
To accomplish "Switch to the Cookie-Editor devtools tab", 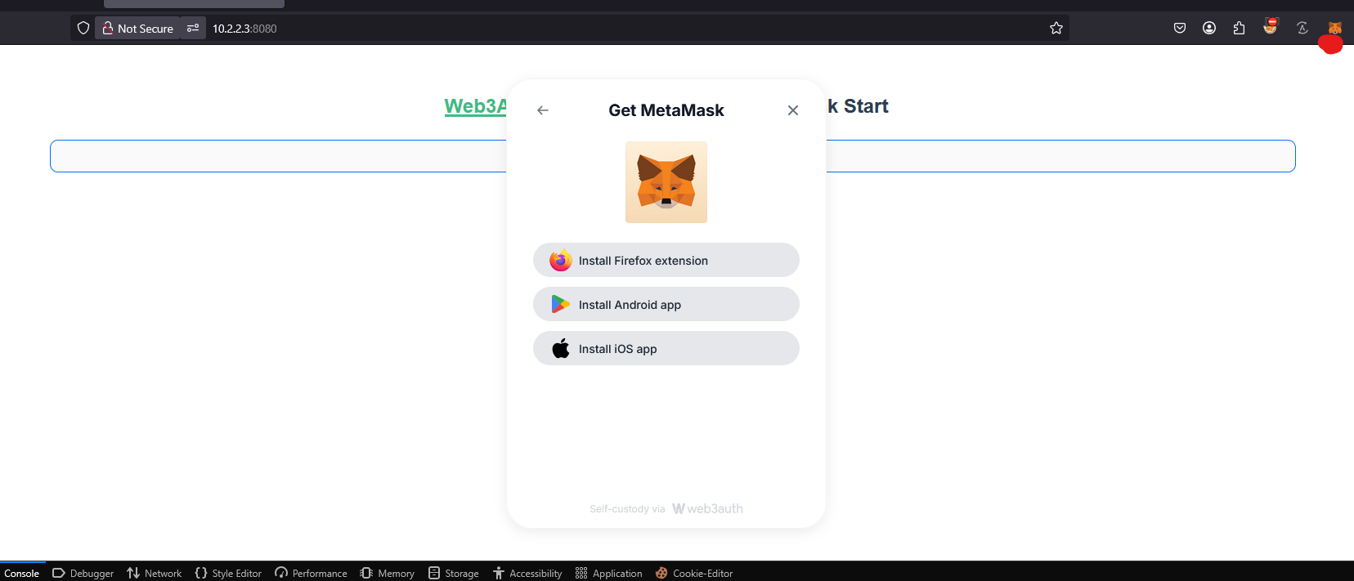I will 694,573.
